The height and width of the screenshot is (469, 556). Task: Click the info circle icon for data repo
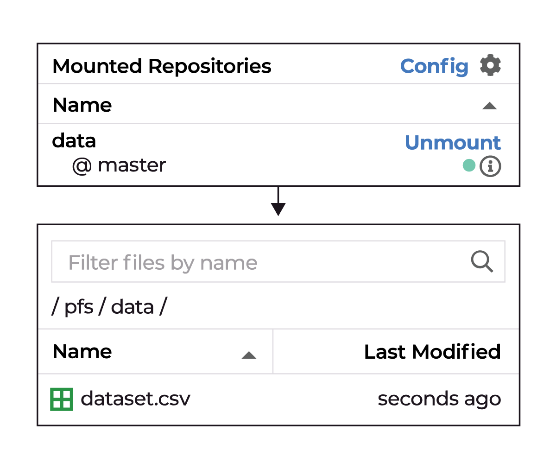point(490,166)
